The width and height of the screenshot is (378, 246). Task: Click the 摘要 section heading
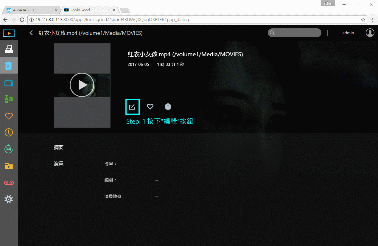[x=59, y=147]
